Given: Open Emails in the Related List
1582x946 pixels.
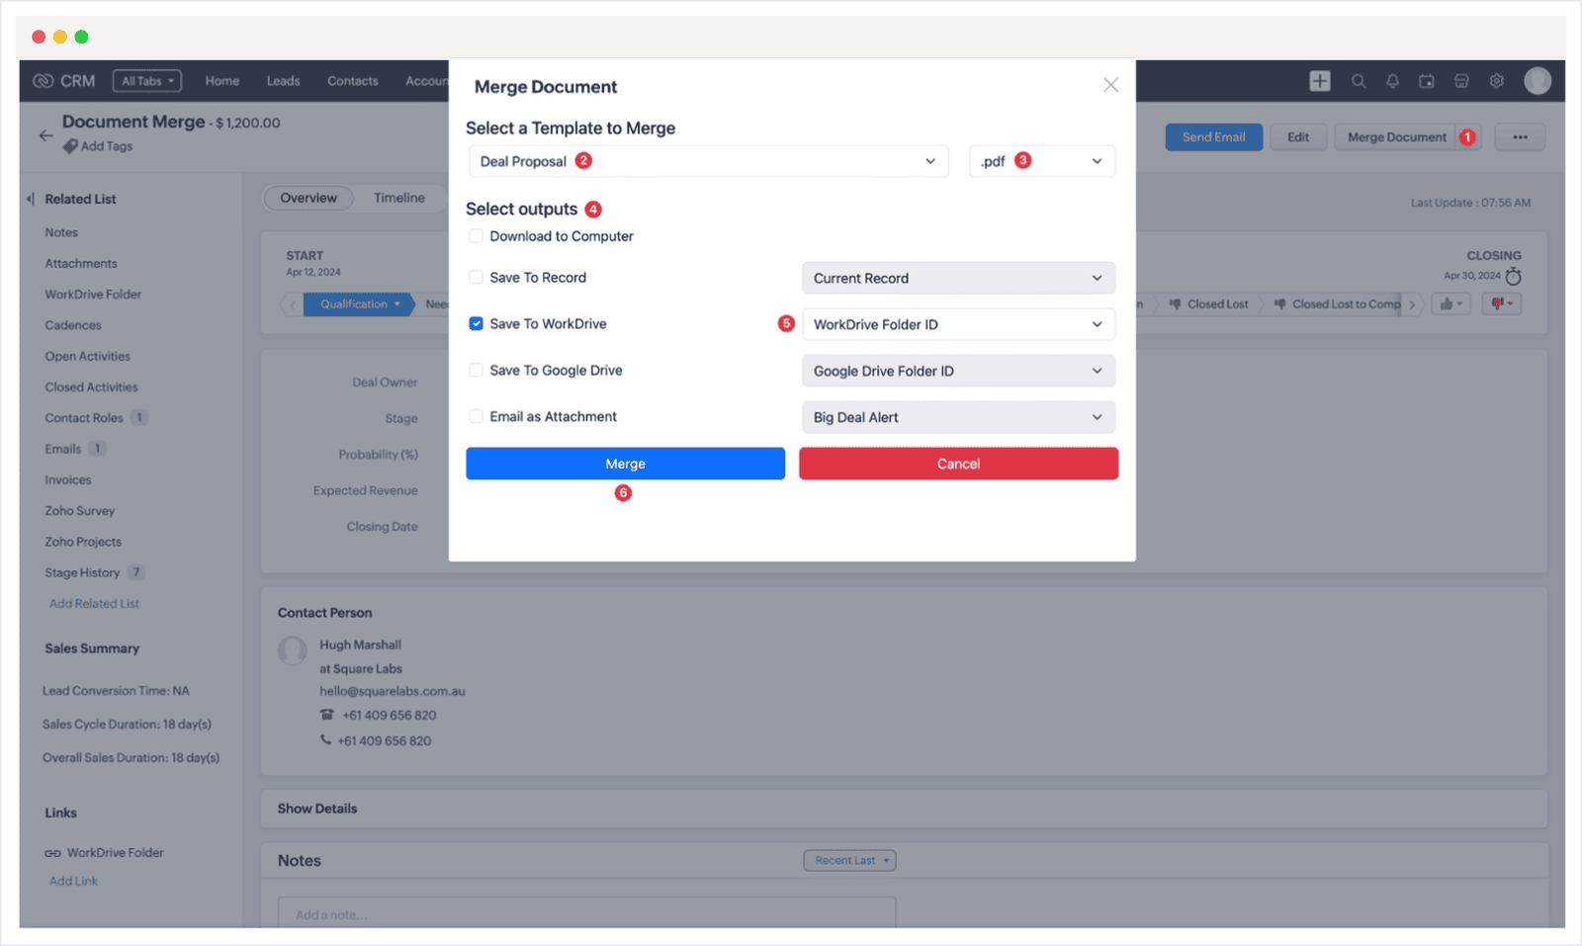Looking at the screenshot, I should (63, 449).
